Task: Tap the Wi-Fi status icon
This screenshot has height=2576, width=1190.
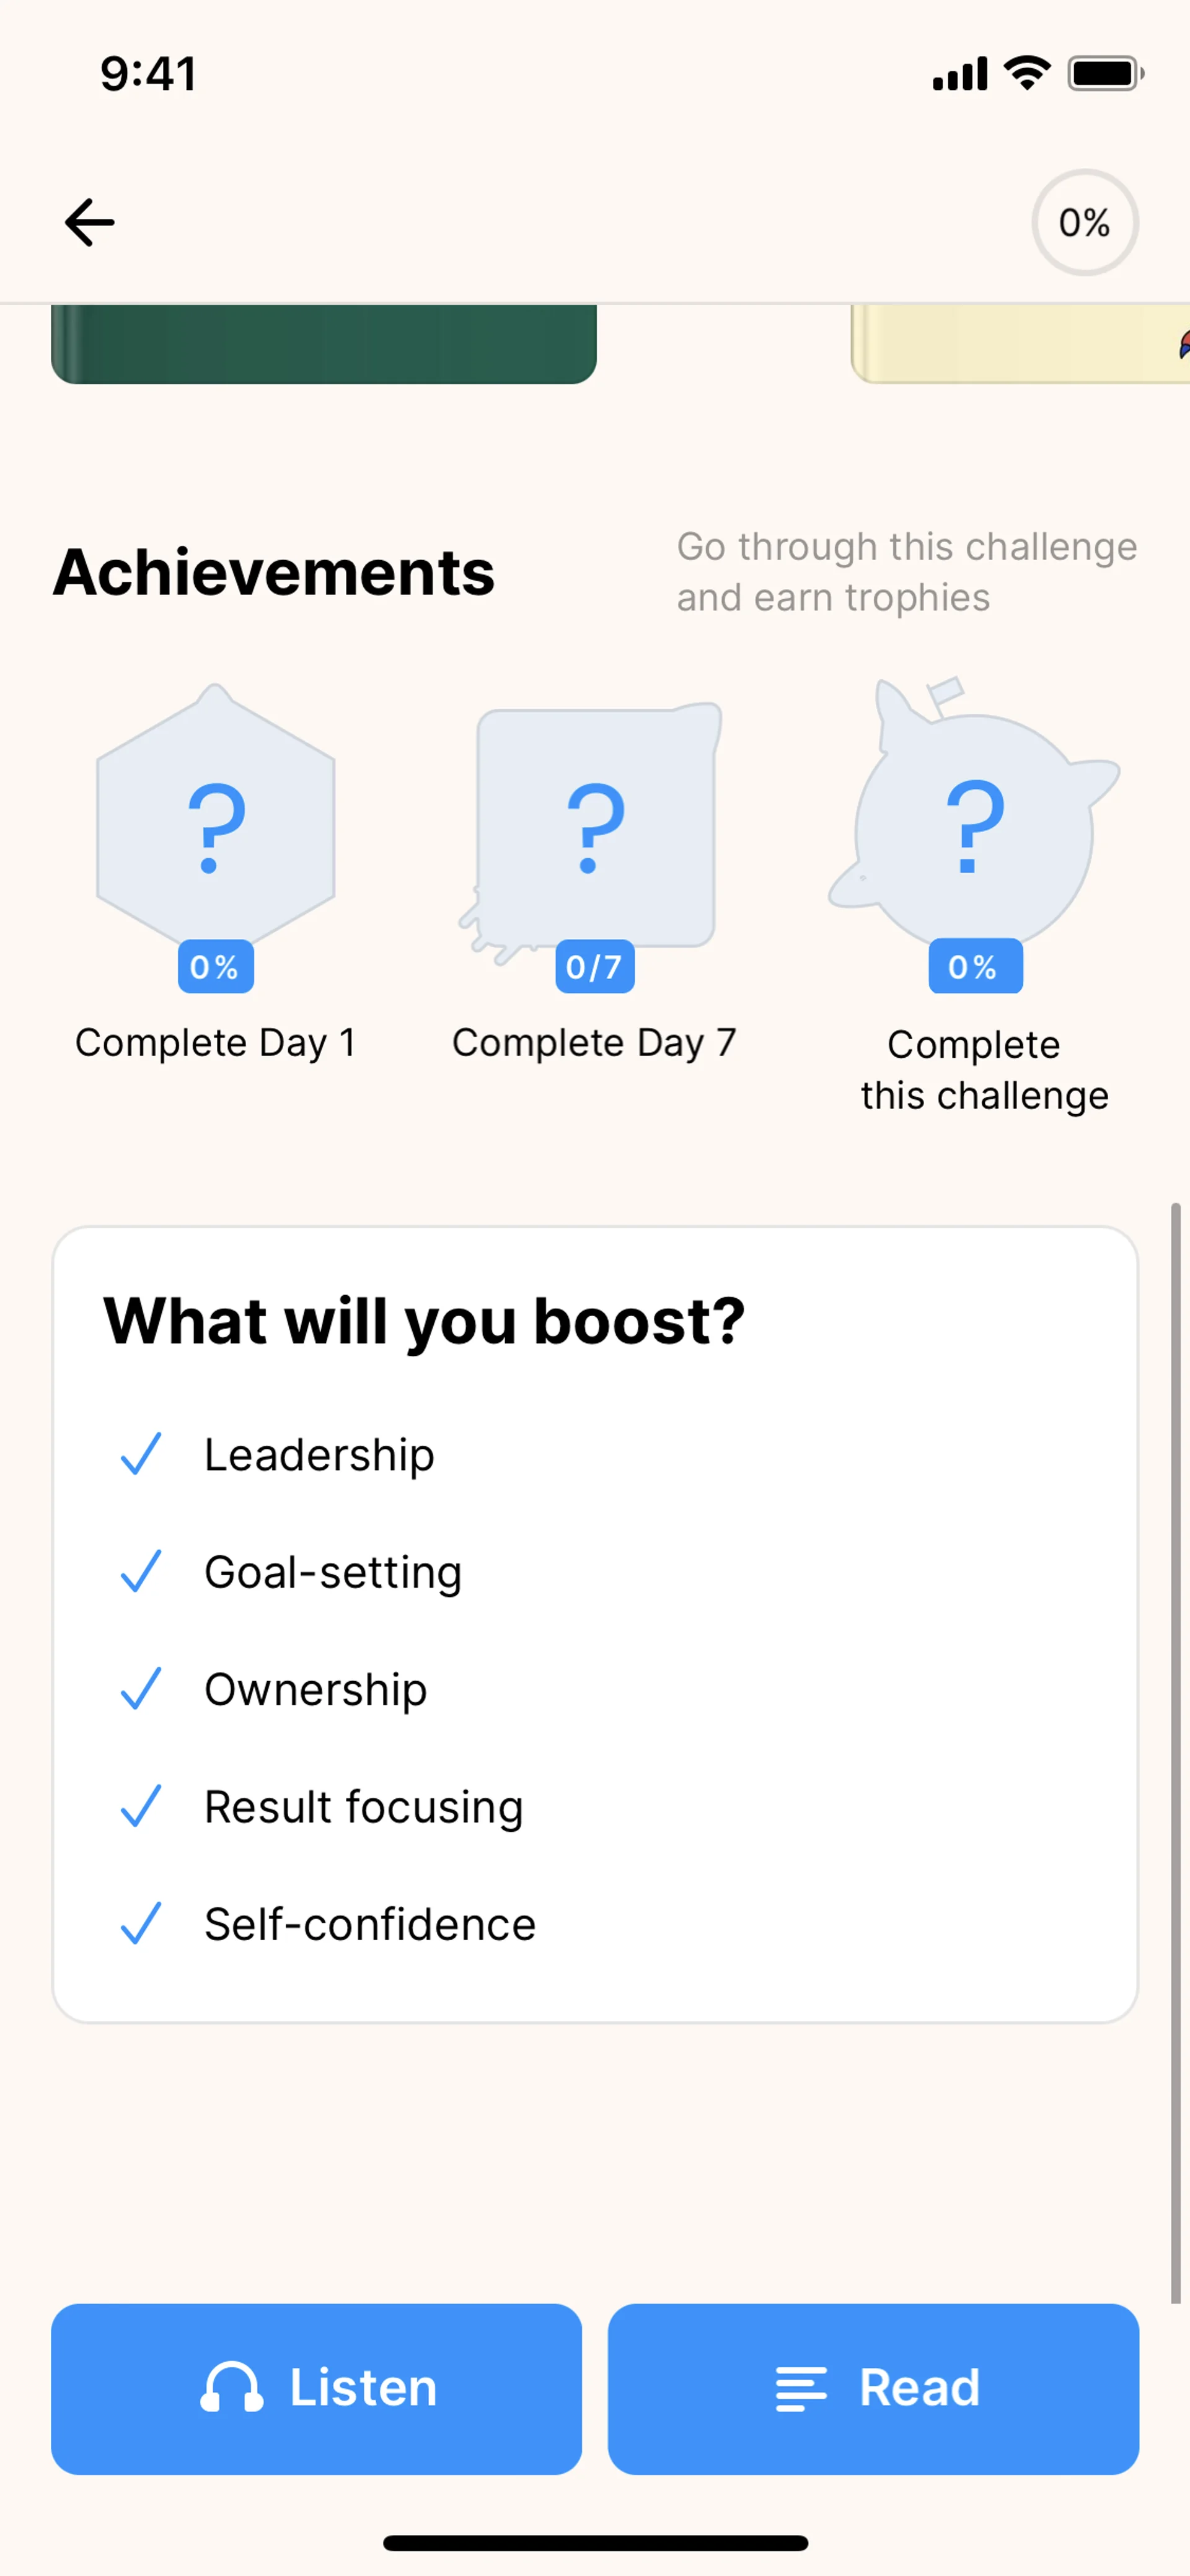Action: click(x=1027, y=73)
